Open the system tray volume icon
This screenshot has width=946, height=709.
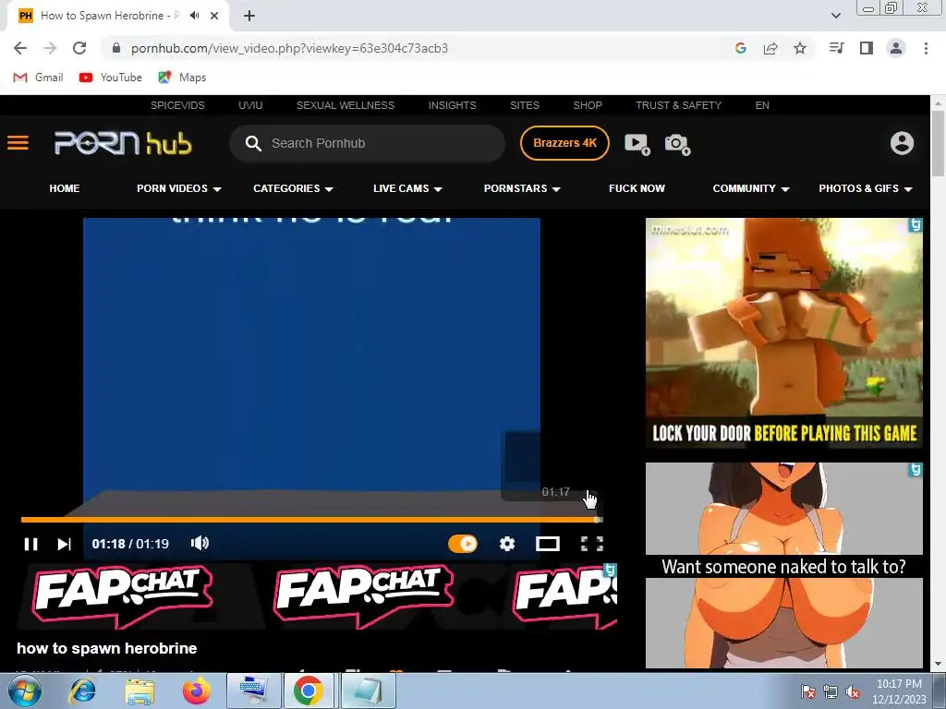pyautogui.click(x=853, y=692)
